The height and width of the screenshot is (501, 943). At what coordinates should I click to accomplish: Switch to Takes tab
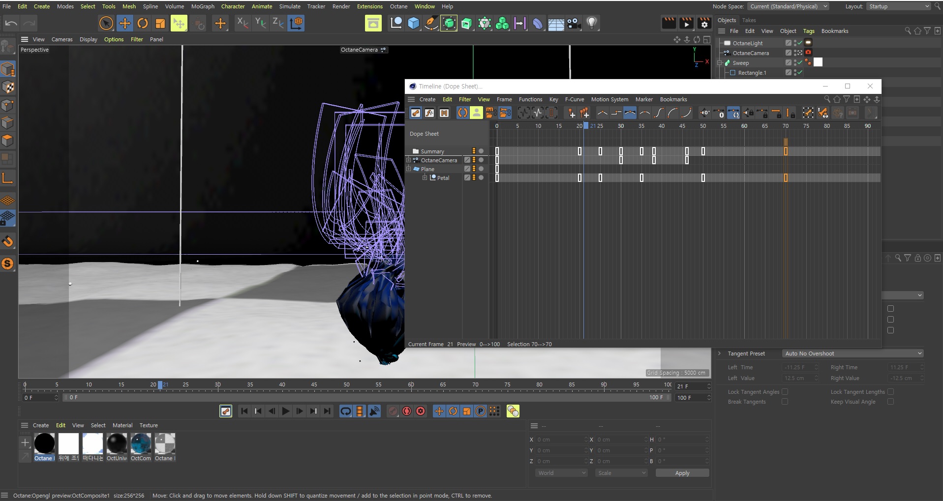[x=749, y=20]
